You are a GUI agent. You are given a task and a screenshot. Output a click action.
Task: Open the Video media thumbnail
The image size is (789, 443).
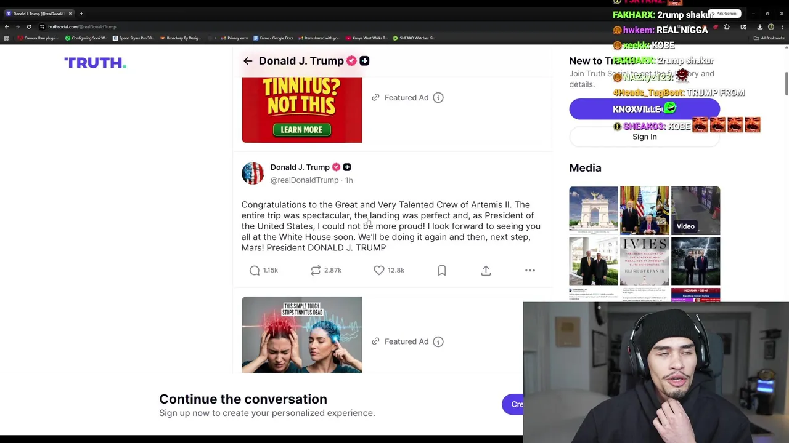click(x=695, y=210)
